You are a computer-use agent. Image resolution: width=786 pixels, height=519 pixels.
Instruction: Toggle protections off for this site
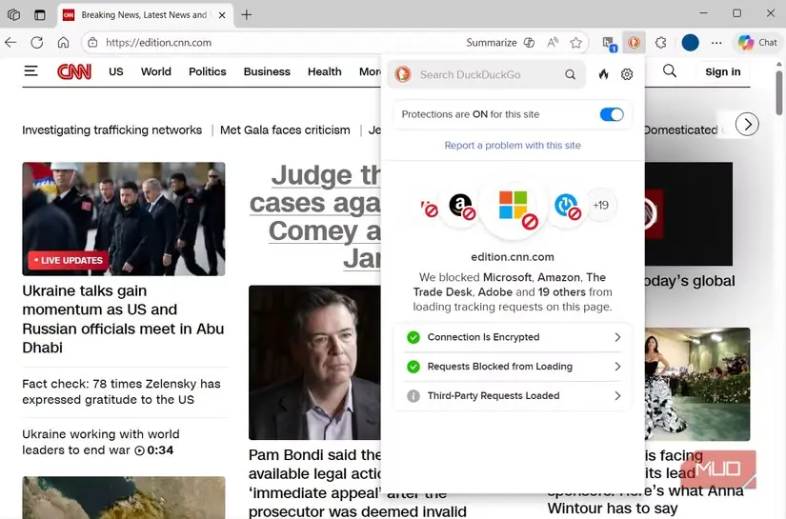[x=612, y=114]
